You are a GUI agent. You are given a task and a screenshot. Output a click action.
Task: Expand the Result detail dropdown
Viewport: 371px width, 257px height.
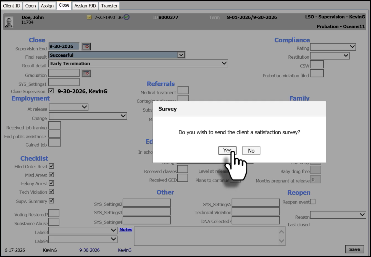click(x=224, y=63)
